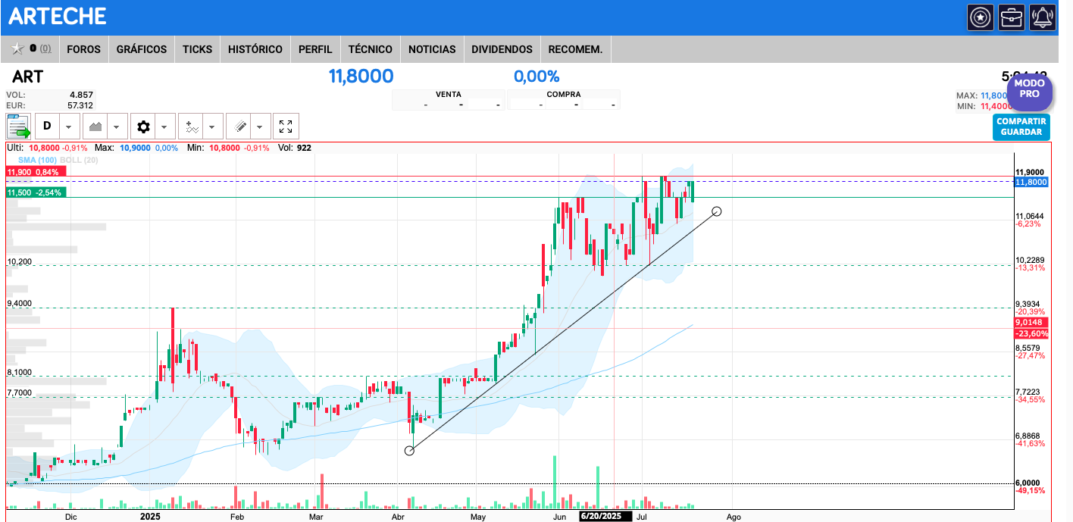This screenshot has height=522, width=1073.
Task: Click the Ago month label on time axis
Action: point(734,517)
